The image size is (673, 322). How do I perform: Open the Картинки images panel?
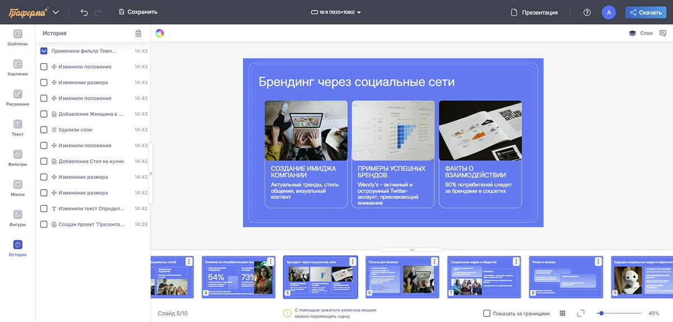point(17,68)
